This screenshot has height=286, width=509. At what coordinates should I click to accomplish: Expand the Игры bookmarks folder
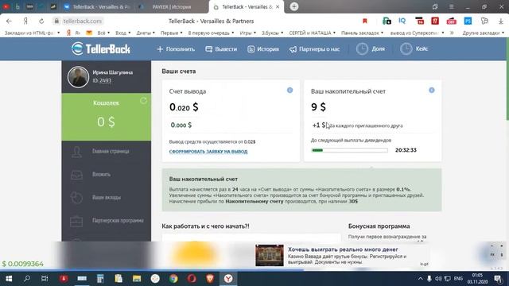point(247,33)
